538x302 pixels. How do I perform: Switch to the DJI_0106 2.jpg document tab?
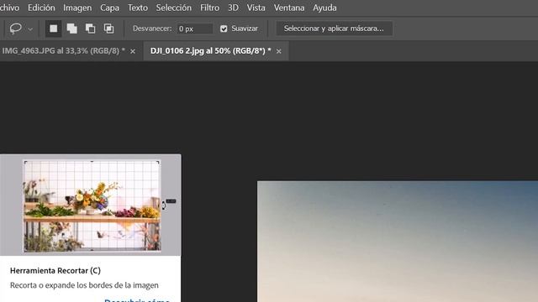pos(210,50)
